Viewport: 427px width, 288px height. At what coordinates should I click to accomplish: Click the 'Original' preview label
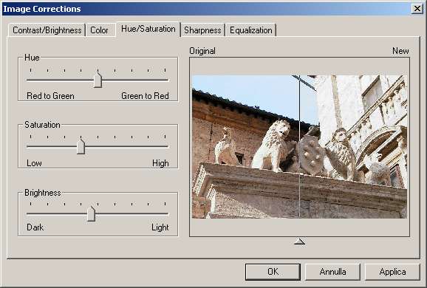point(202,51)
